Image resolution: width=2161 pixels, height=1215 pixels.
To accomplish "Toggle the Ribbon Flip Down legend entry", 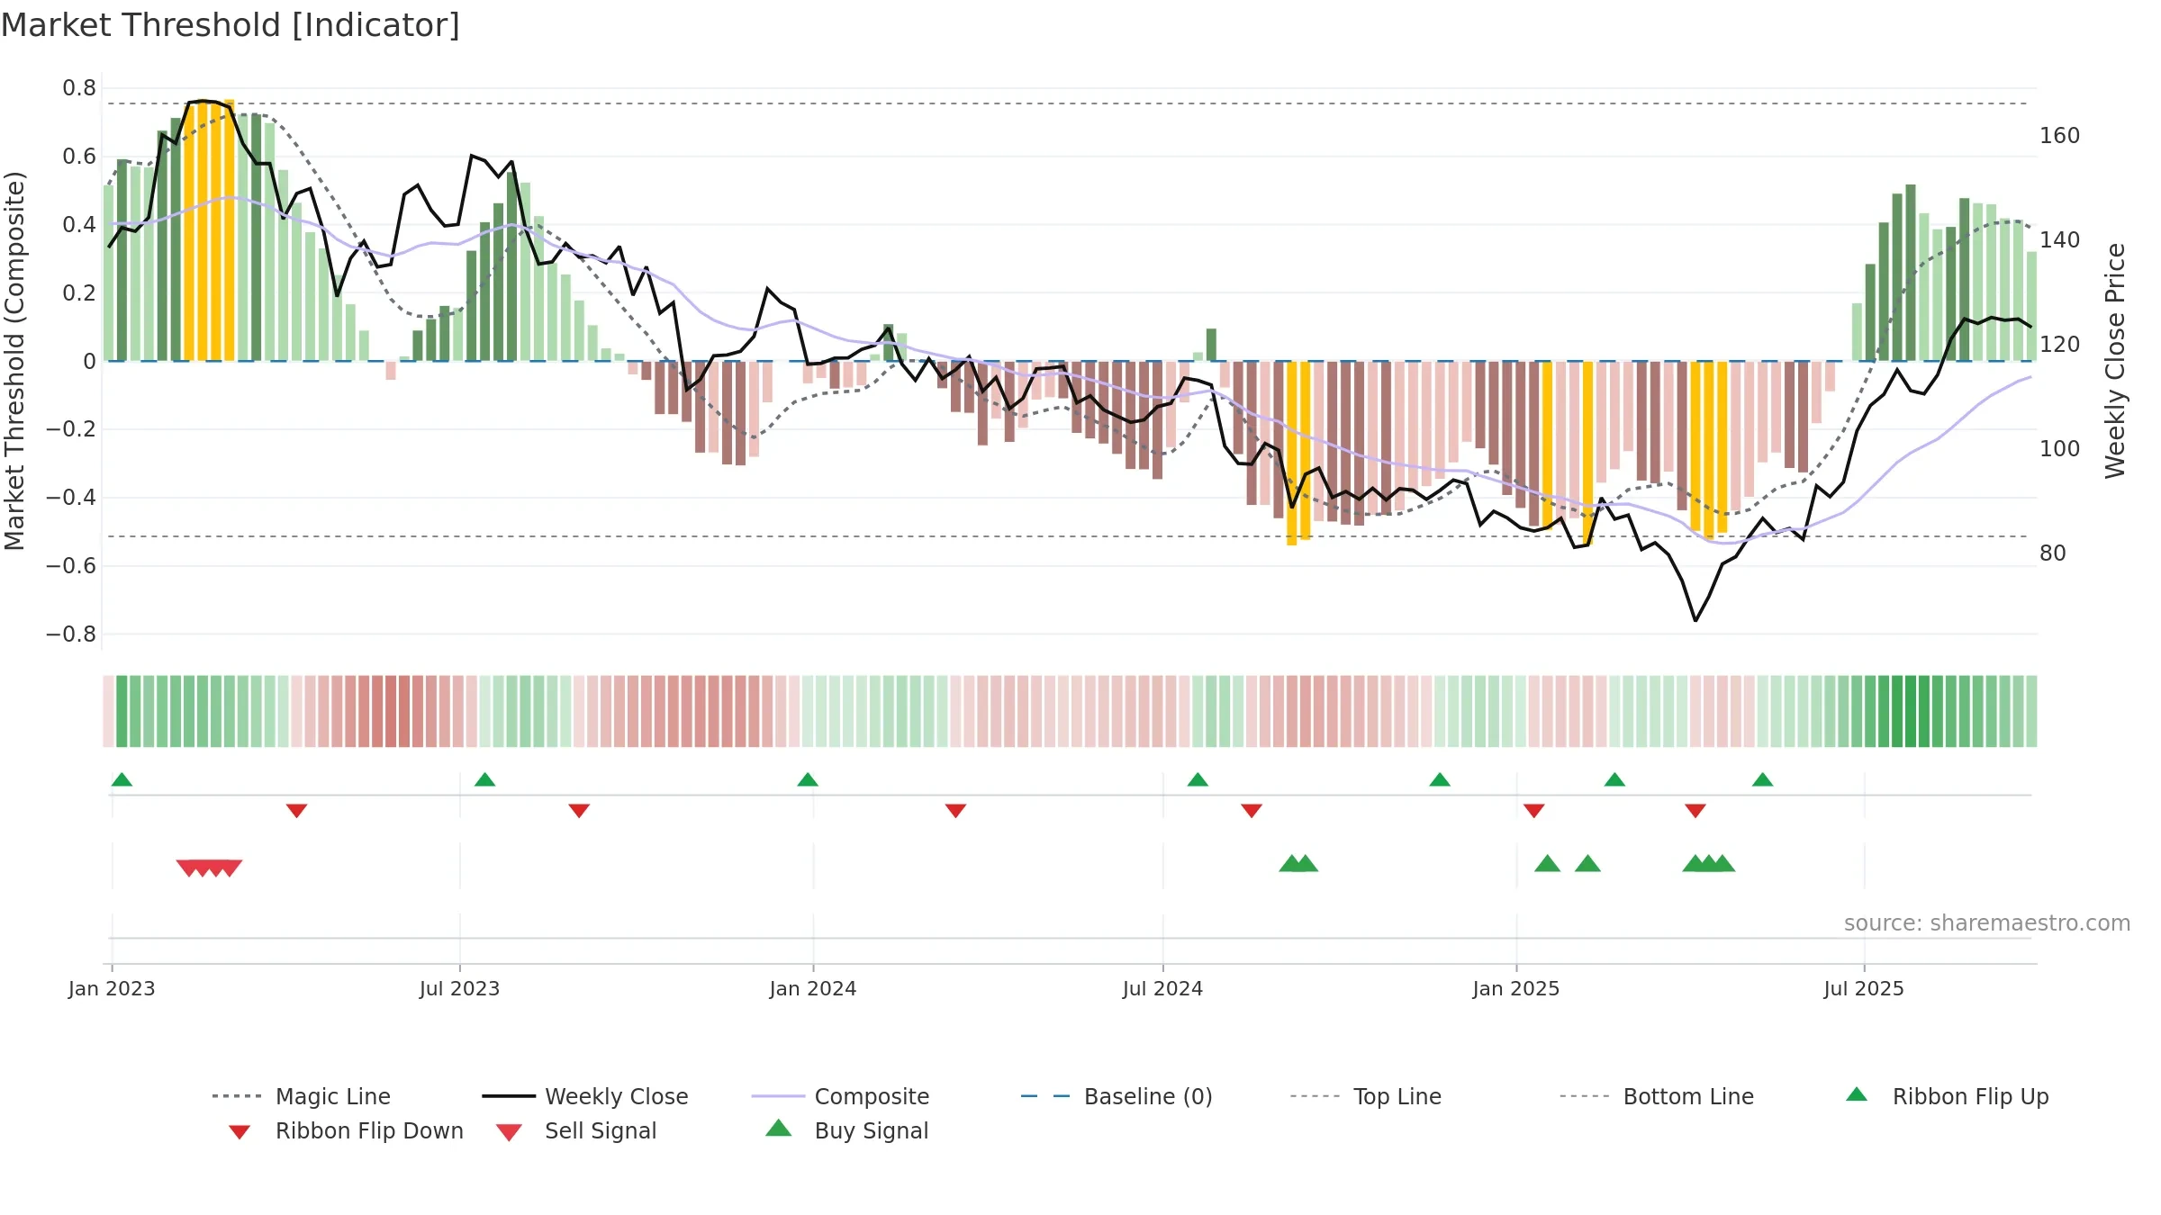I will pyautogui.click(x=346, y=1130).
